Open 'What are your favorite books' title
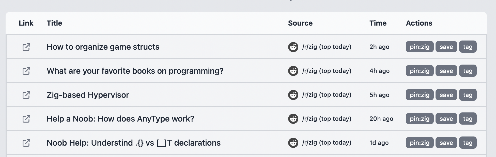This screenshot has height=157, width=496. [135, 71]
